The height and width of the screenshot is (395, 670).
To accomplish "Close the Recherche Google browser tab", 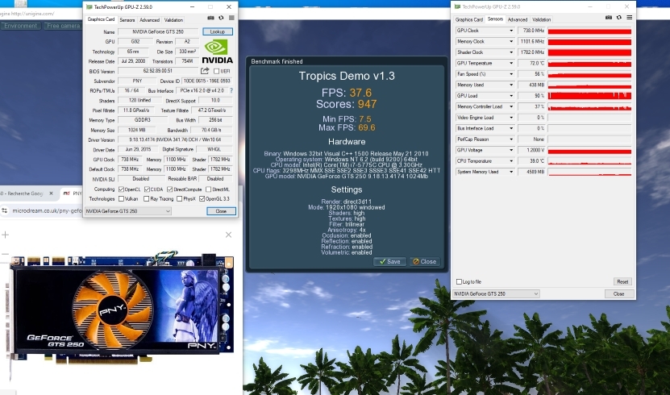I will (52, 193).
